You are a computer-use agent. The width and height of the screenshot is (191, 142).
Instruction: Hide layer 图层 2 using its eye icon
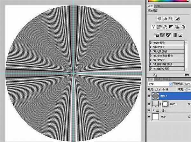click(x=150, y=95)
